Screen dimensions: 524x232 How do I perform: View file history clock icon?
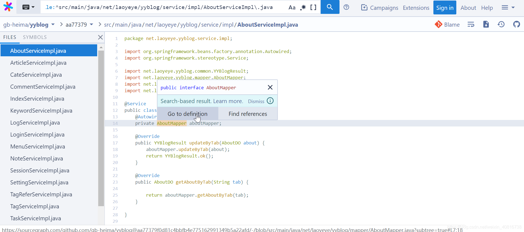(x=501, y=24)
